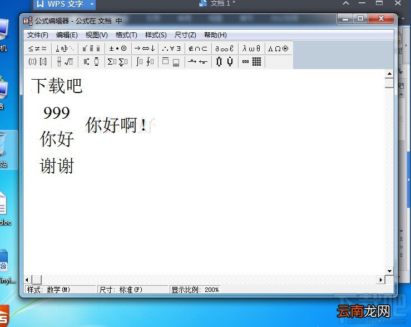The height and width of the screenshot is (327, 411).
Task: Maximize the formula editor window
Action: point(360,19)
